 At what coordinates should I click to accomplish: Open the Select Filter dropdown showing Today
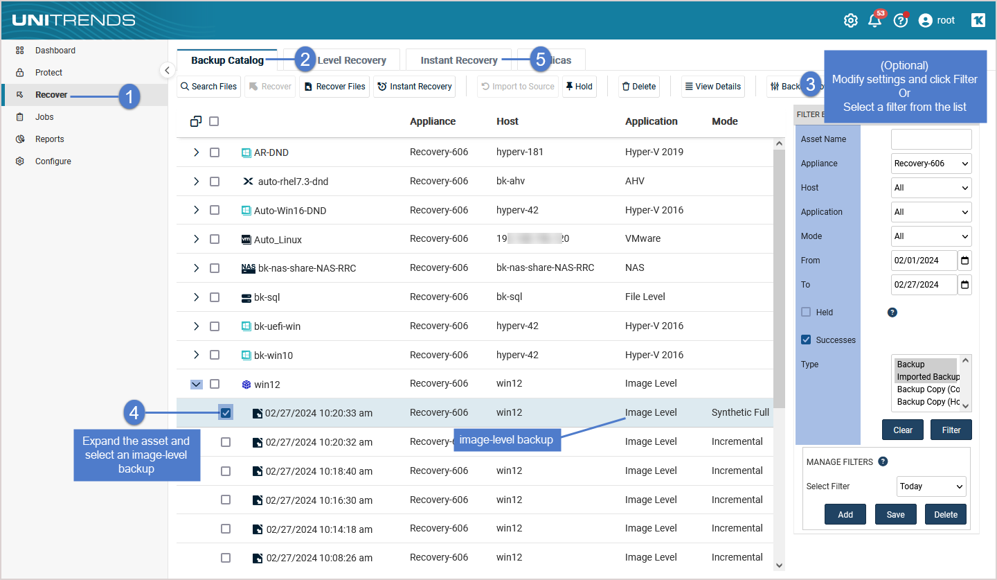pos(931,486)
